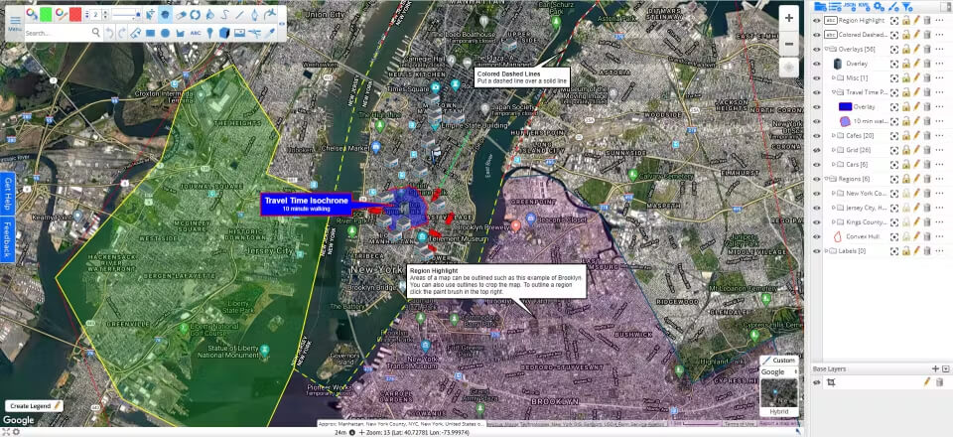Click the my location button on map
This screenshot has height=437, width=953.
click(x=789, y=69)
